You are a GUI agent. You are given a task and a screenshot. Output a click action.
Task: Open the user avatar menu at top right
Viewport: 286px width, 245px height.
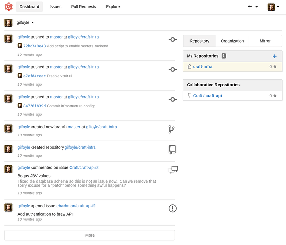tap(273, 7)
